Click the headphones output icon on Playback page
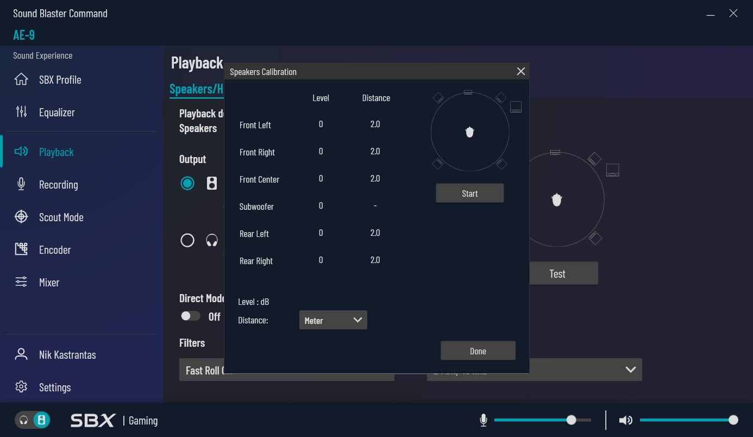Screen dimensions: 753x437 coord(212,240)
